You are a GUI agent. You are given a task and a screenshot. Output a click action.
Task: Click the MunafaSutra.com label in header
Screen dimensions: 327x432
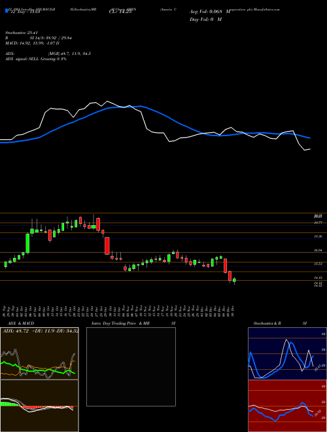pos(267,9)
